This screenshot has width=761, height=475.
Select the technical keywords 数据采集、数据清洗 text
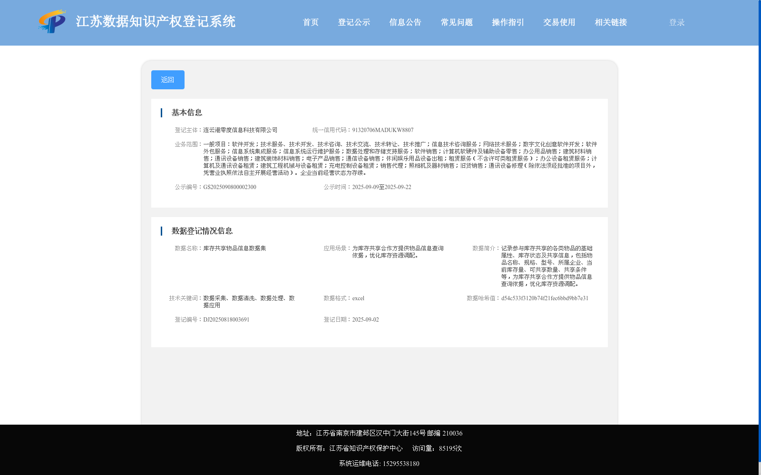click(x=249, y=302)
